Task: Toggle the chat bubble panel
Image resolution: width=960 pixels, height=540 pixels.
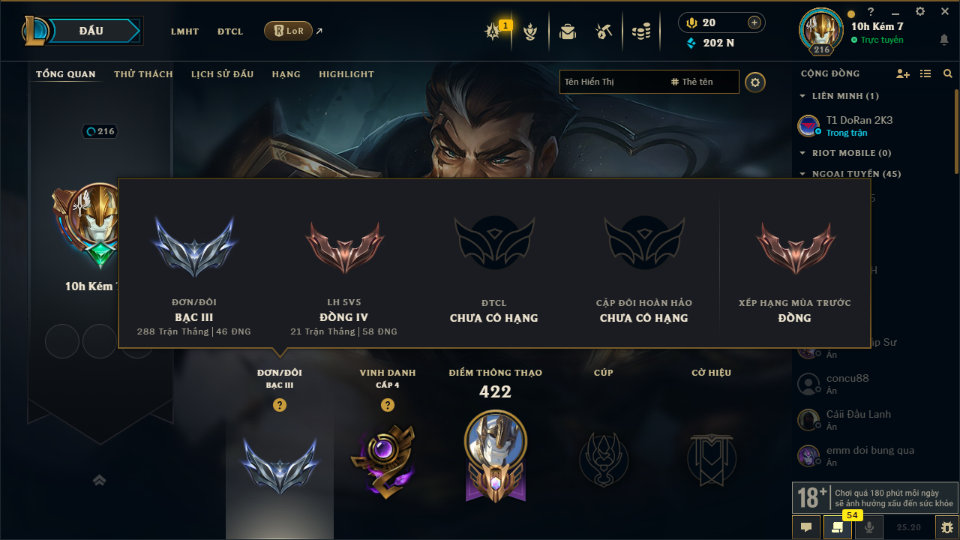Action: pos(806,527)
